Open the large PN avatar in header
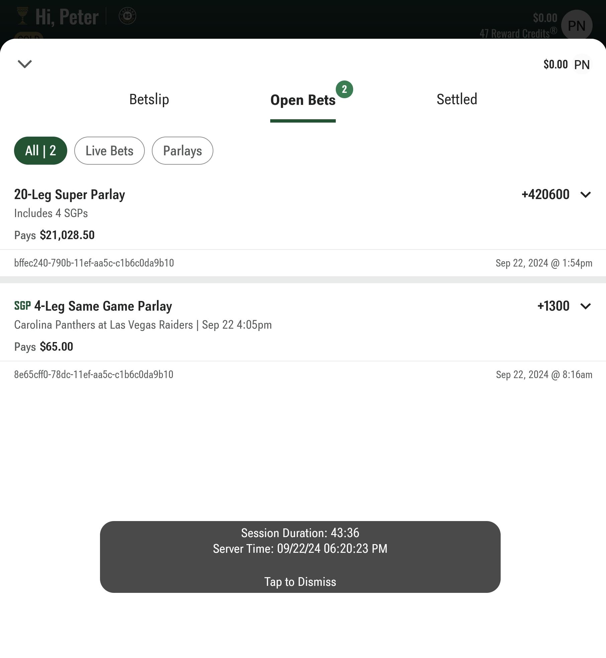The image size is (606, 658). point(577,25)
